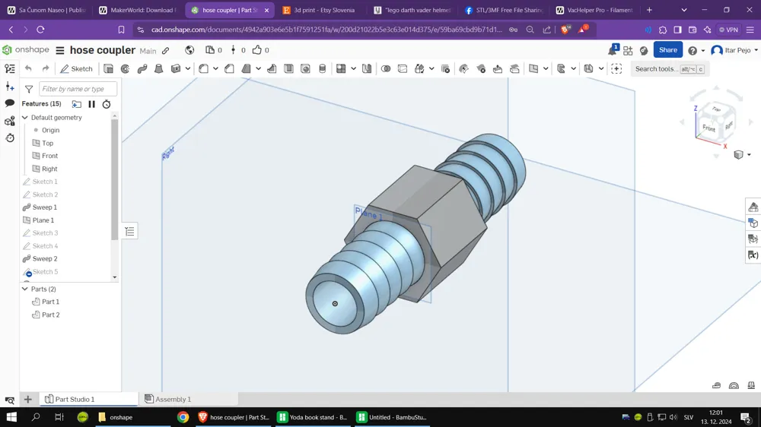Select the Sweep tool in the toolbar

[142, 69]
